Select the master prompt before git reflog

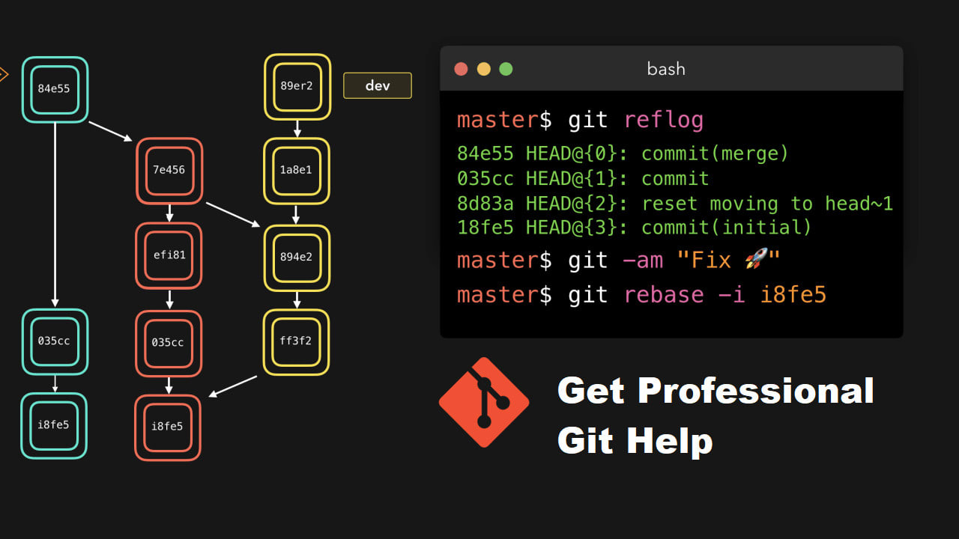coord(497,119)
